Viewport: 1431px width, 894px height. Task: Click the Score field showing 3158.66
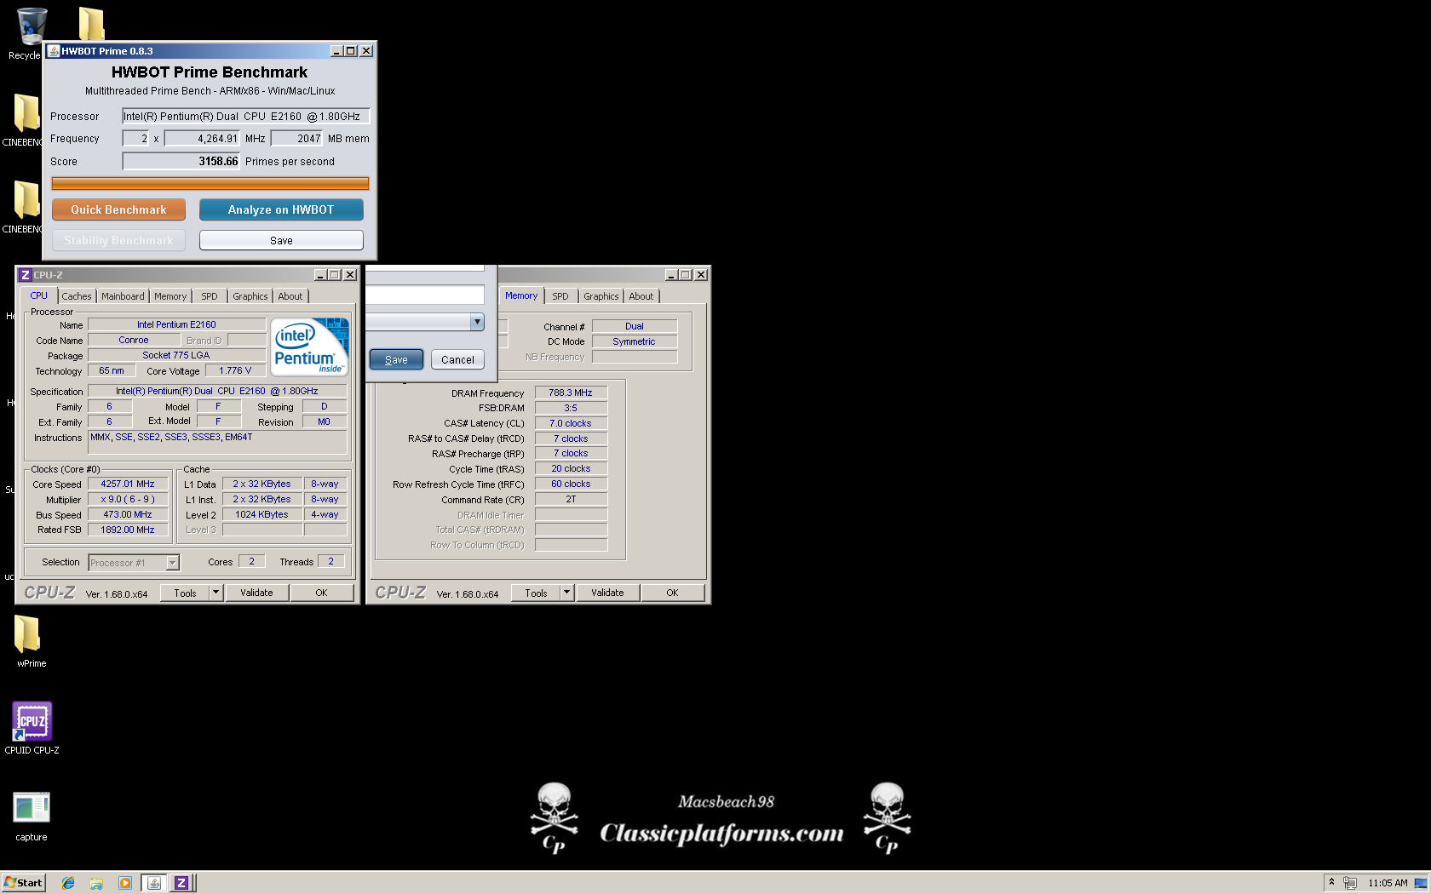181,161
